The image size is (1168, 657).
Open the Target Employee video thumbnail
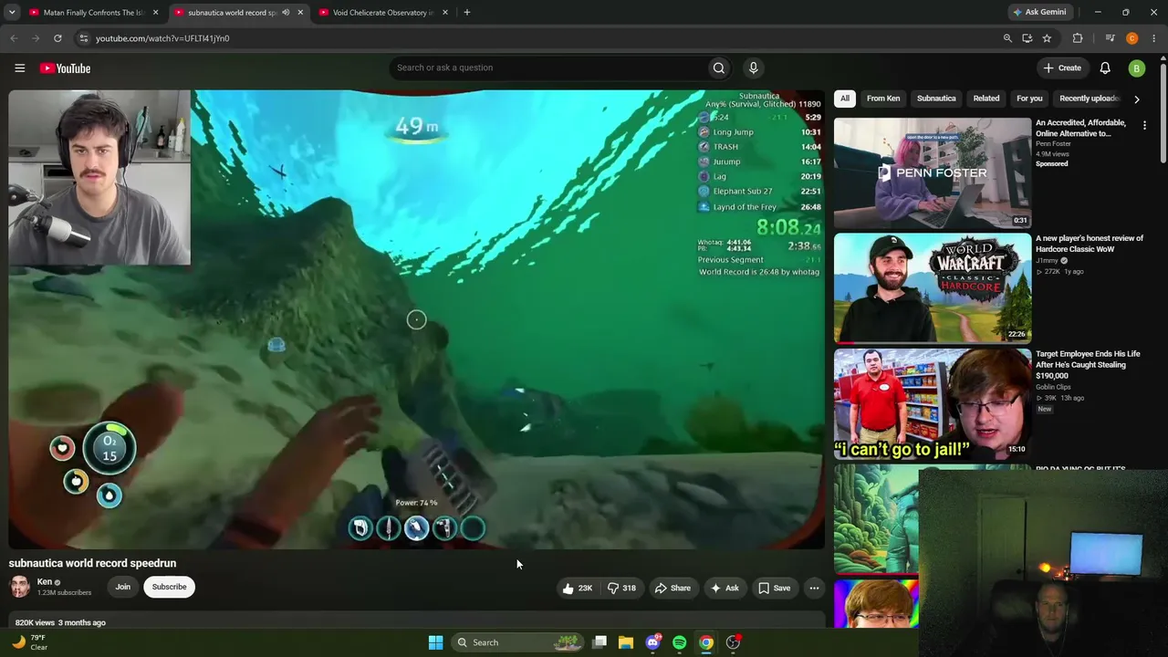click(x=933, y=404)
